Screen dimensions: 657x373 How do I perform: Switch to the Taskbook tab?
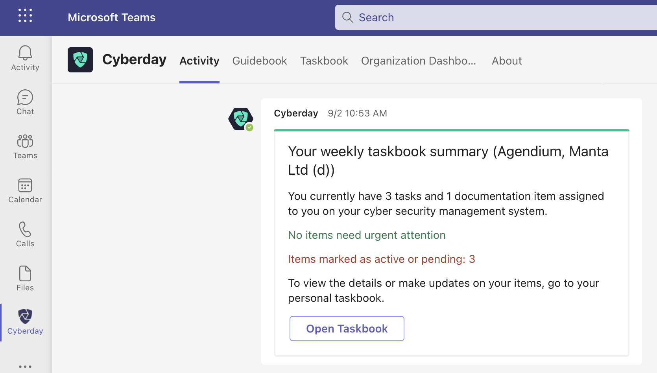coord(324,61)
